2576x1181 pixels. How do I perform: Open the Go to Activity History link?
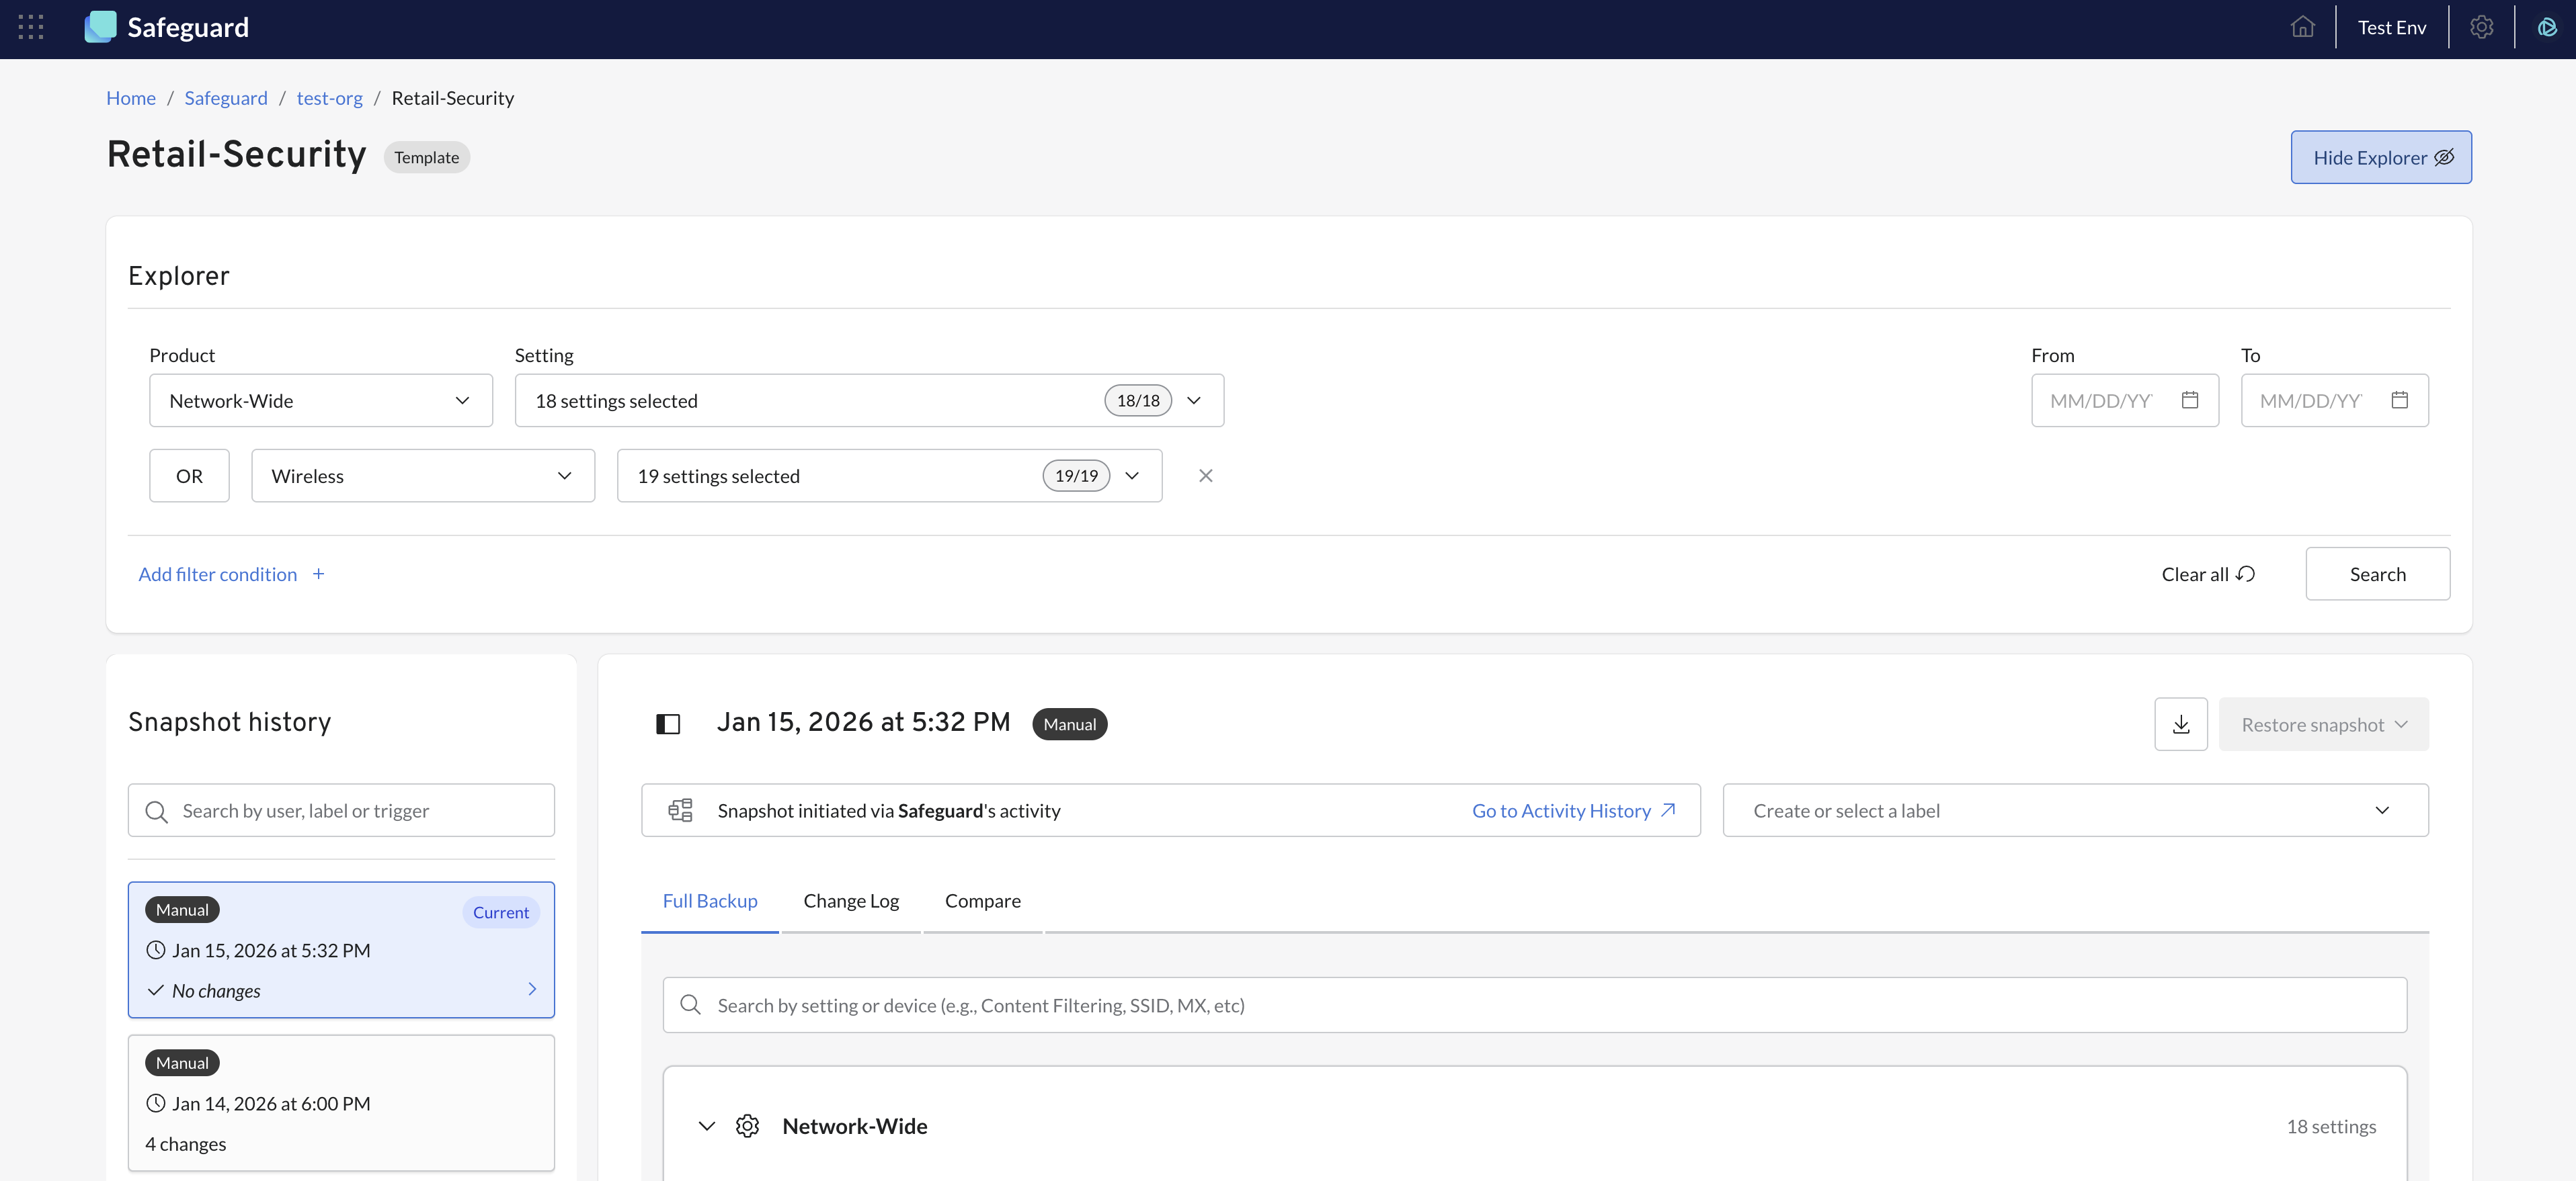(x=1572, y=810)
